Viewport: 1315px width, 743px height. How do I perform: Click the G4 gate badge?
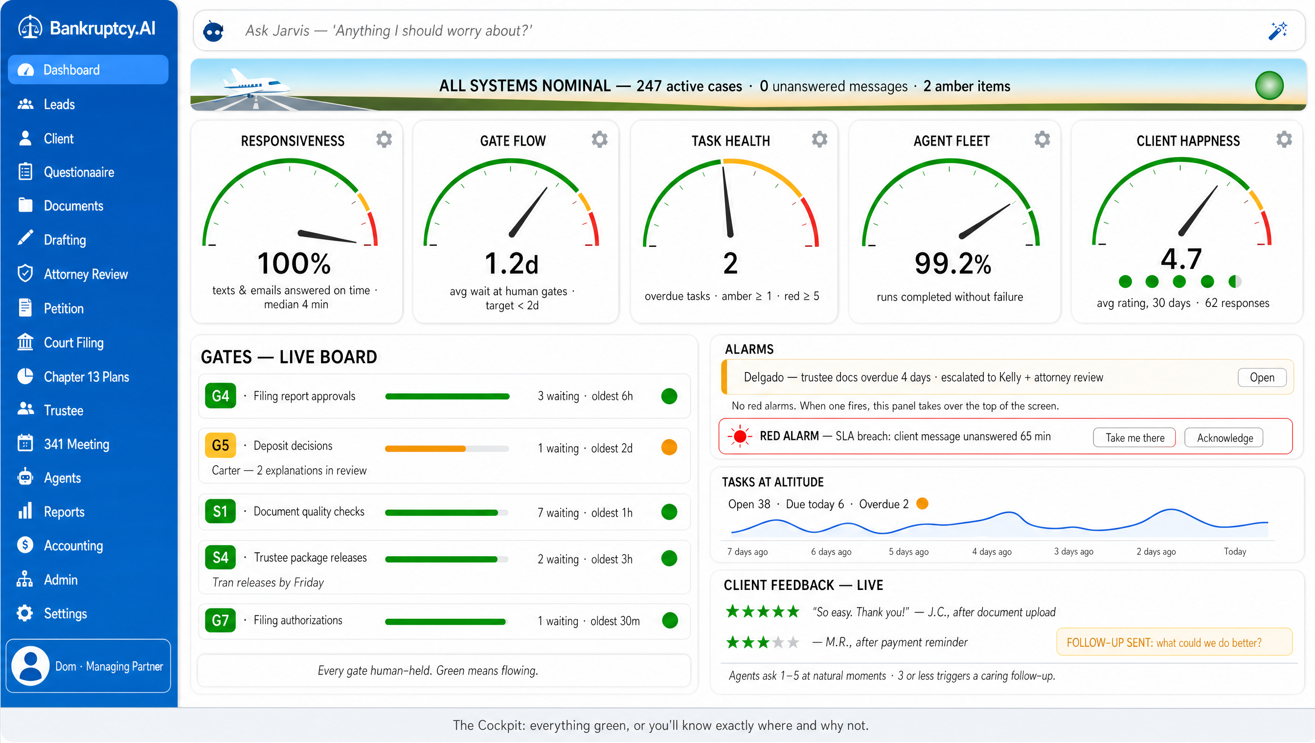(x=220, y=395)
